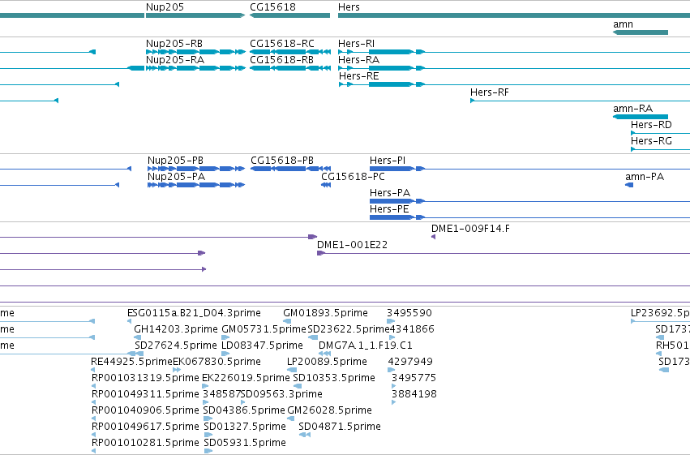Select the Nup205-RA transcript label
Screen dimensions: 690x455
tap(174, 60)
